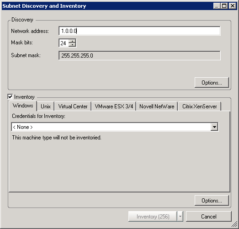Click the 'Mask bits:' label

[x=22, y=43]
